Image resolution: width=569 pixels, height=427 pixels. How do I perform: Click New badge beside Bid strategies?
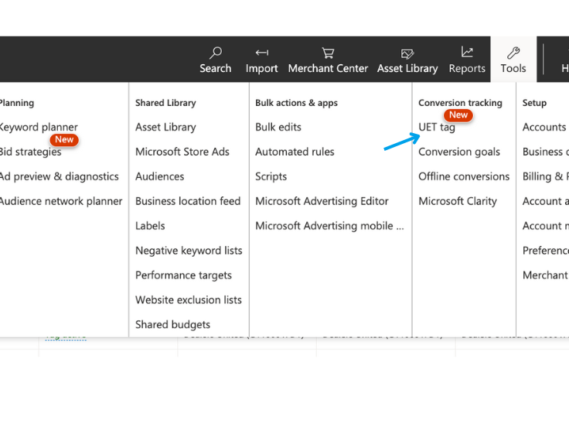click(x=64, y=140)
